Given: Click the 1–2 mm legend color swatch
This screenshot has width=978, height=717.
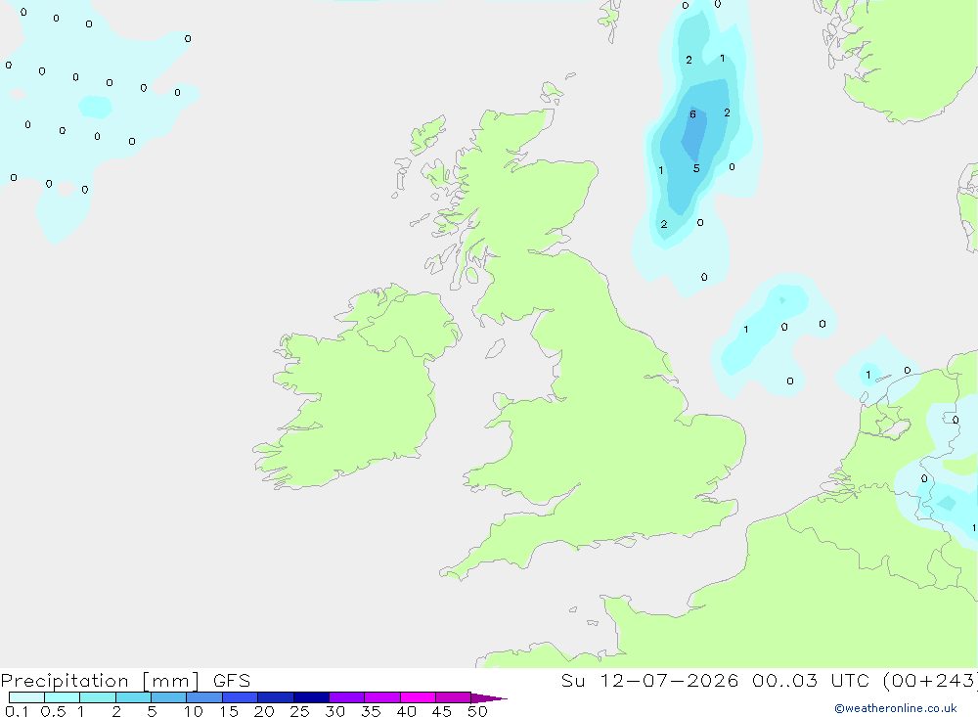Looking at the screenshot, I should click(x=98, y=697).
